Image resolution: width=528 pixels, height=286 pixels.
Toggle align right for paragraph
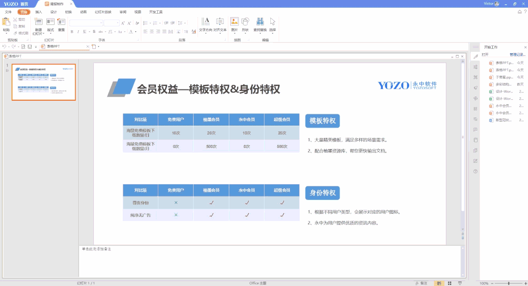pos(158,31)
